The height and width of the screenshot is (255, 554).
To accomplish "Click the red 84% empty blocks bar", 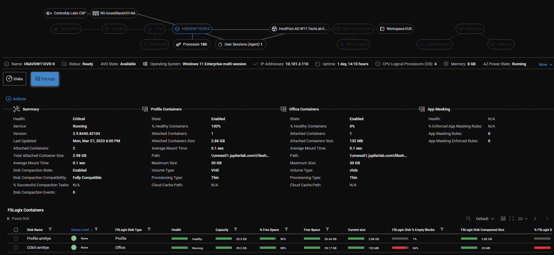I will point(400,248).
